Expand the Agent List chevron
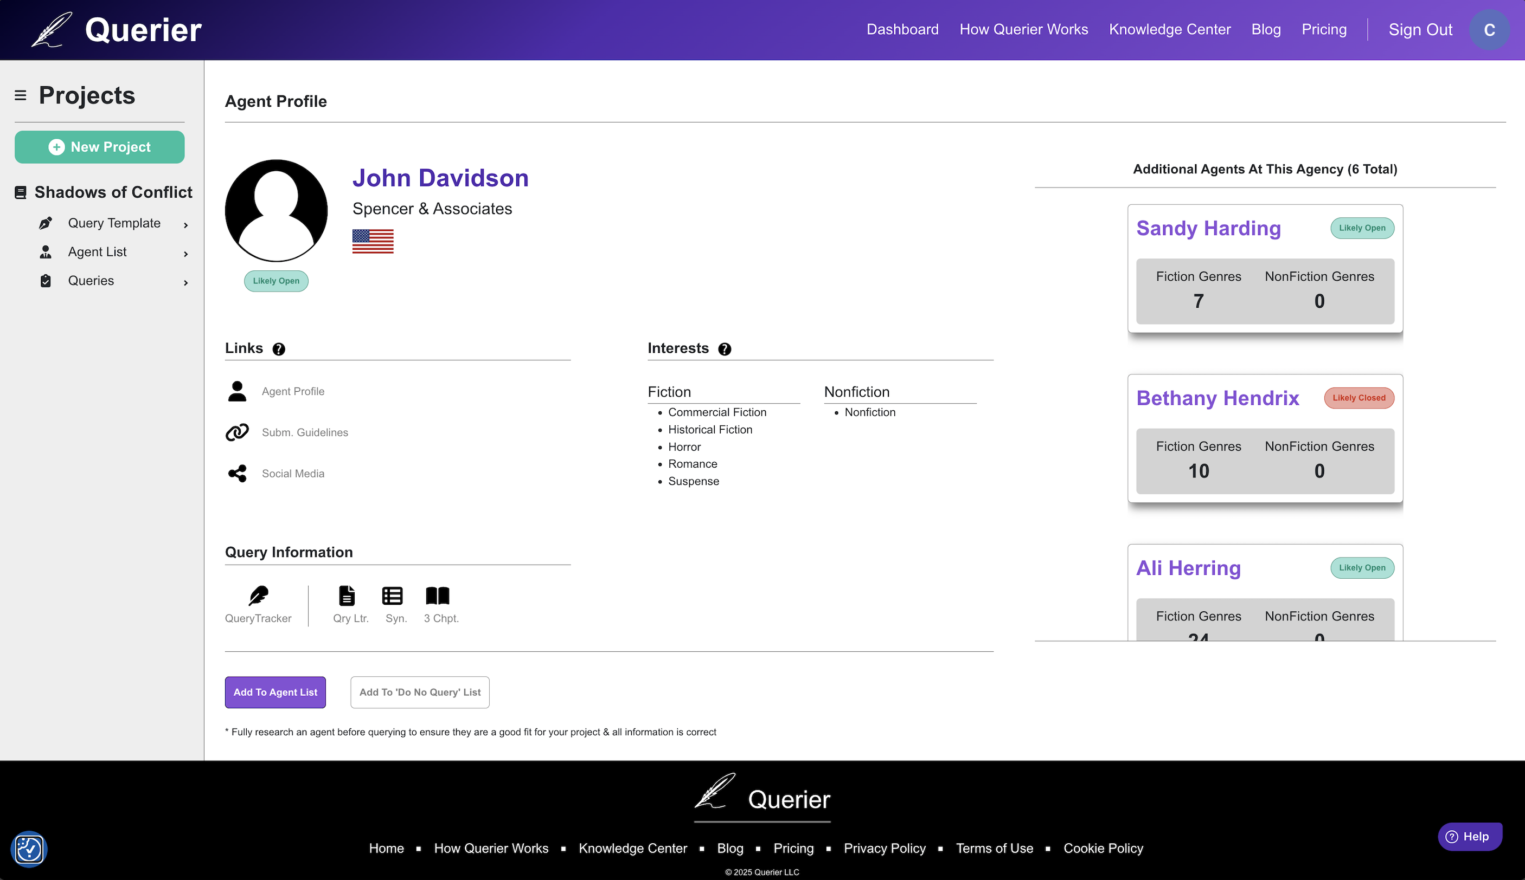Image resolution: width=1525 pixels, height=880 pixels. [185, 254]
